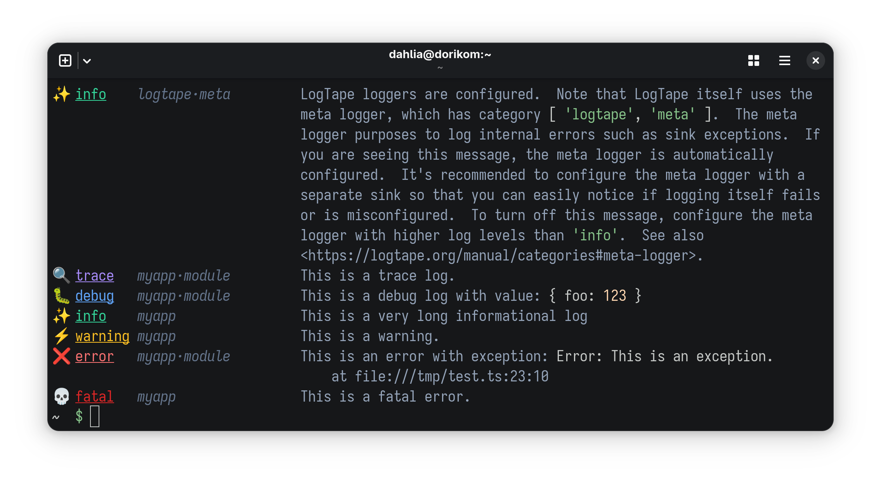
Task: Click the sparkles icon beside logtape·meta
Action: tap(62, 94)
